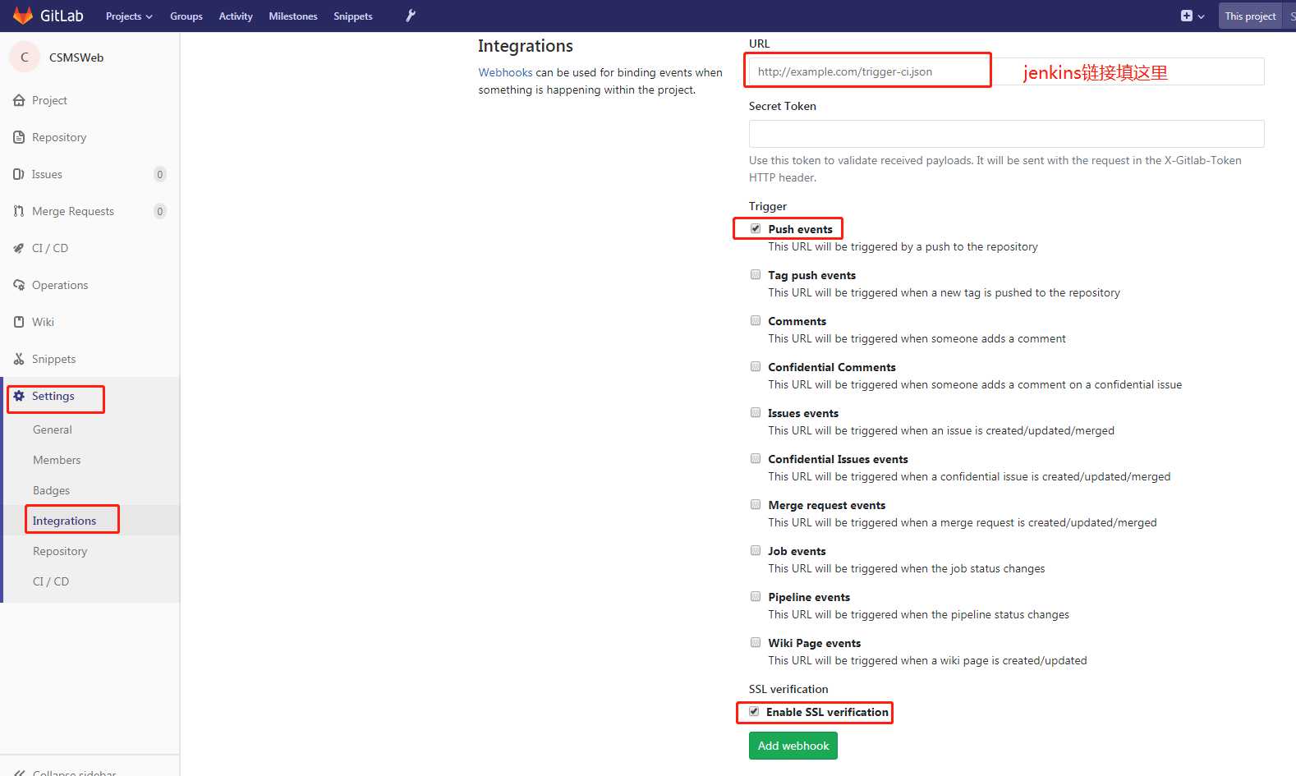Open Repository under Settings submenu

pyautogui.click(x=60, y=551)
